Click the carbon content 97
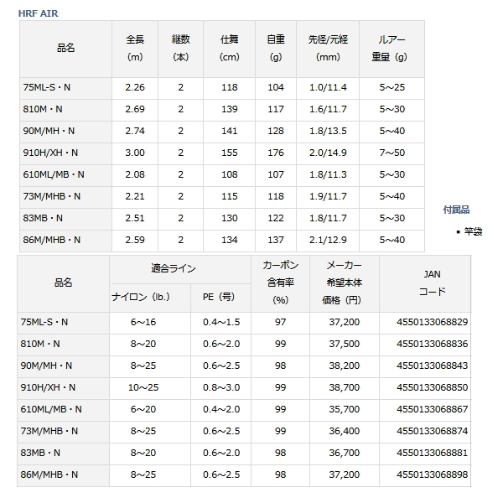The height and width of the screenshot is (503, 503). click(280, 322)
